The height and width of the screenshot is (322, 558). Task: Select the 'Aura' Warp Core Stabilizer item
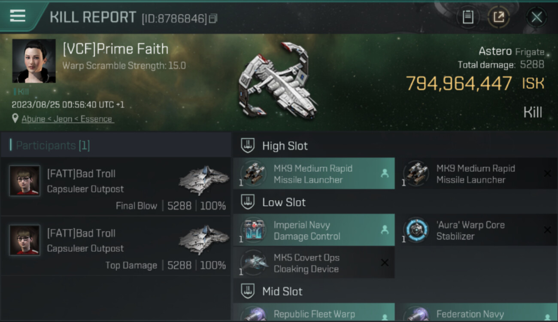[x=476, y=230]
